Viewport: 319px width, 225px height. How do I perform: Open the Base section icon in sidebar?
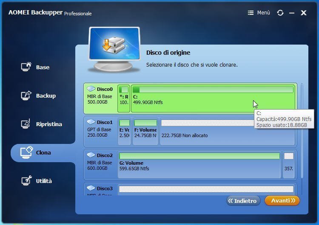point(26,67)
